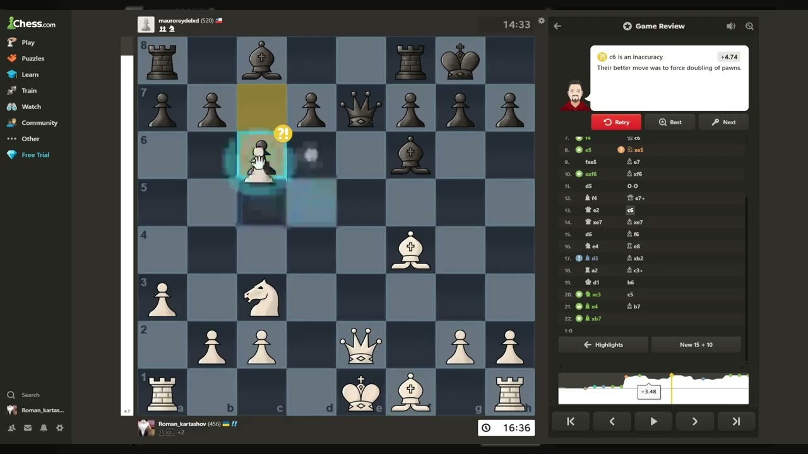Open the Chess.com home logo
The image size is (808, 454).
pos(31,24)
